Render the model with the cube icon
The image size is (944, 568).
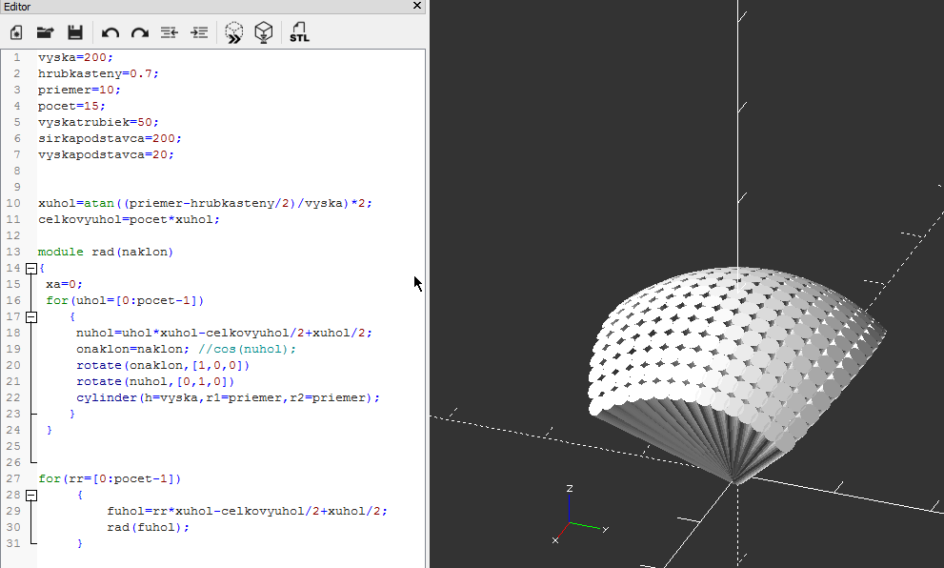pyautogui.click(x=264, y=32)
